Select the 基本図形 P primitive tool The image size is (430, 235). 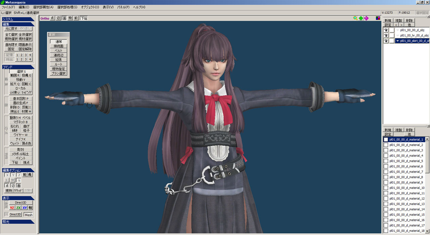coord(21,99)
